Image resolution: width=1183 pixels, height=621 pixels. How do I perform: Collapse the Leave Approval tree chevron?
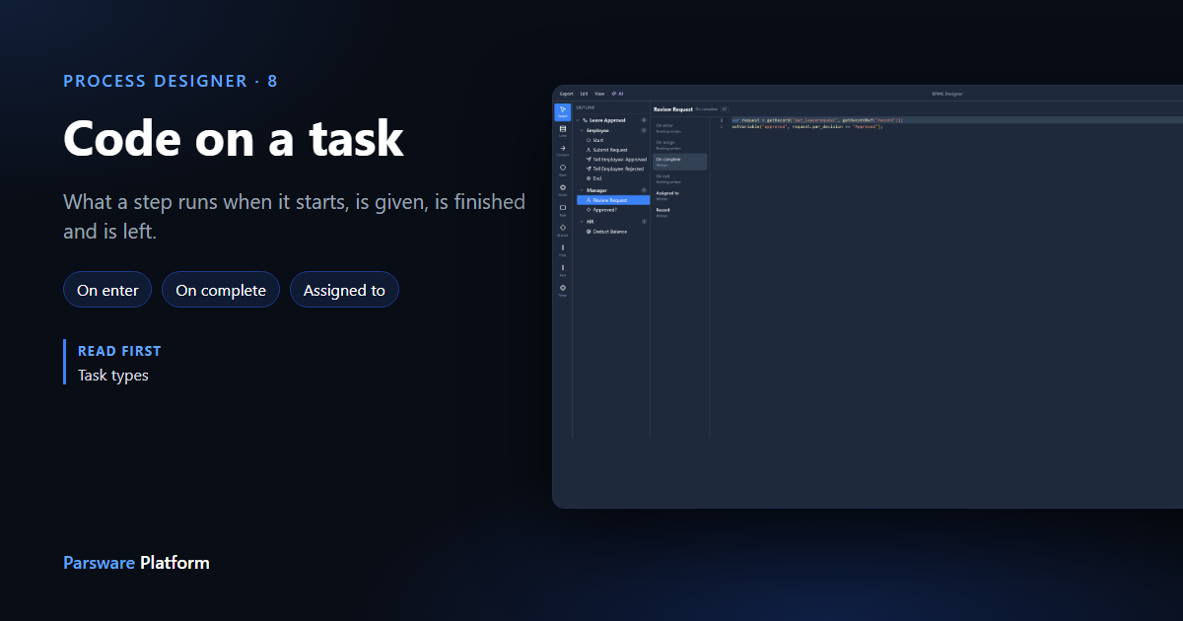(x=577, y=120)
